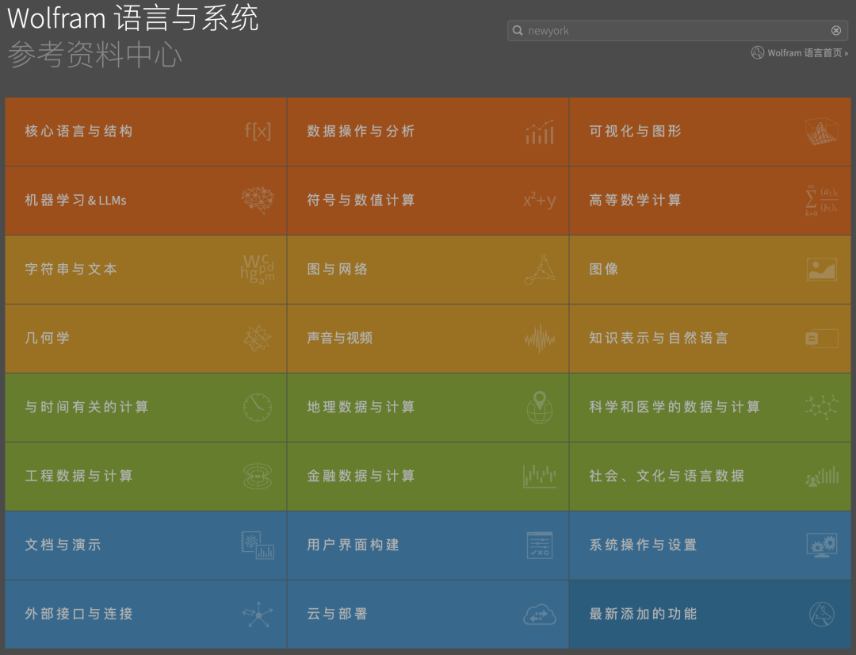Viewport: 856px width, 655px height.
Task: Click the monitor gears icon in 系统操作与设置
Action: pyautogui.click(x=822, y=546)
